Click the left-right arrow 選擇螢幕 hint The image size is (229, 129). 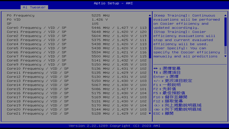(167, 68)
